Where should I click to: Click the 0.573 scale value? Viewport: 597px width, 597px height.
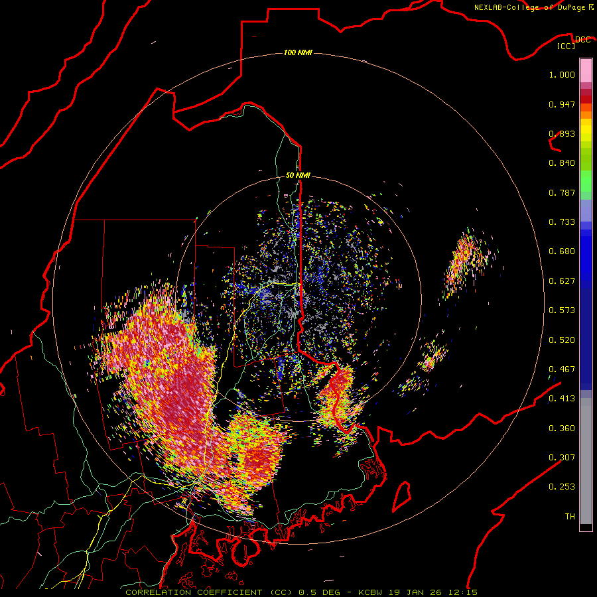point(562,310)
